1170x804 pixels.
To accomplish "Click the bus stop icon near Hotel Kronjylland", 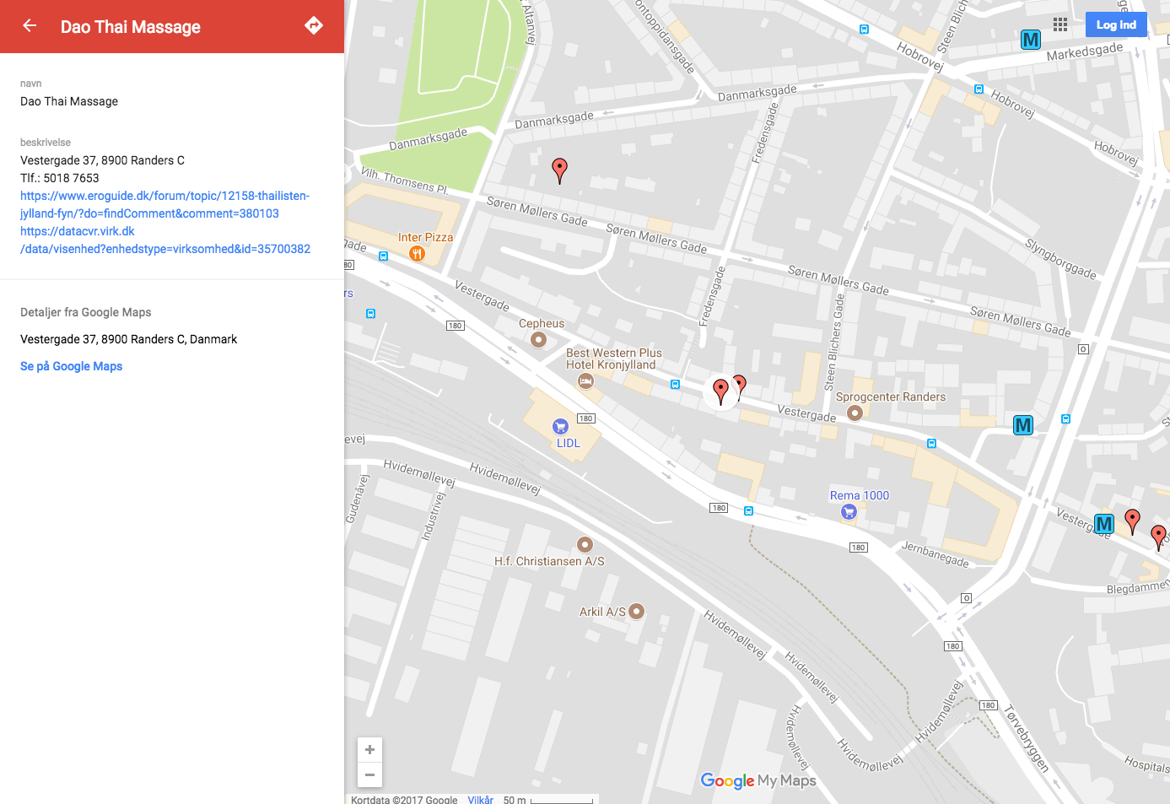I will 675,385.
